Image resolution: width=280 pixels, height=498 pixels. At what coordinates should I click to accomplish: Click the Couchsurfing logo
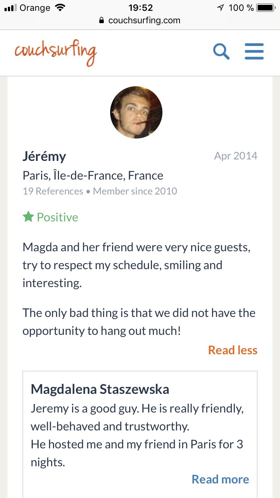click(x=56, y=53)
